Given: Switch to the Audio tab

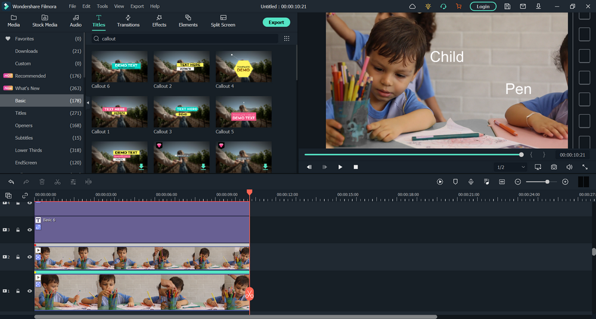Looking at the screenshot, I should point(76,21).
